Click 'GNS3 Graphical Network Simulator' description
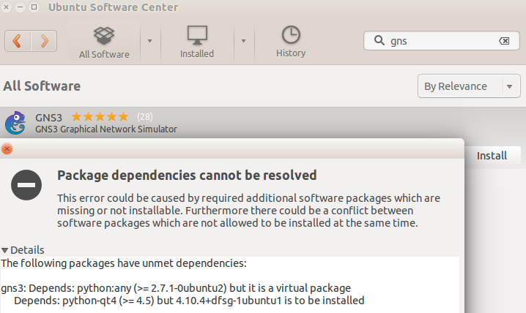The width and height of the screenshot is (526, 313). [106, 129]
